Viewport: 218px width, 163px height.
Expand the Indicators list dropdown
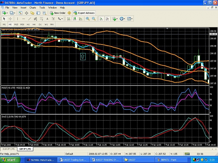(115, 19)
